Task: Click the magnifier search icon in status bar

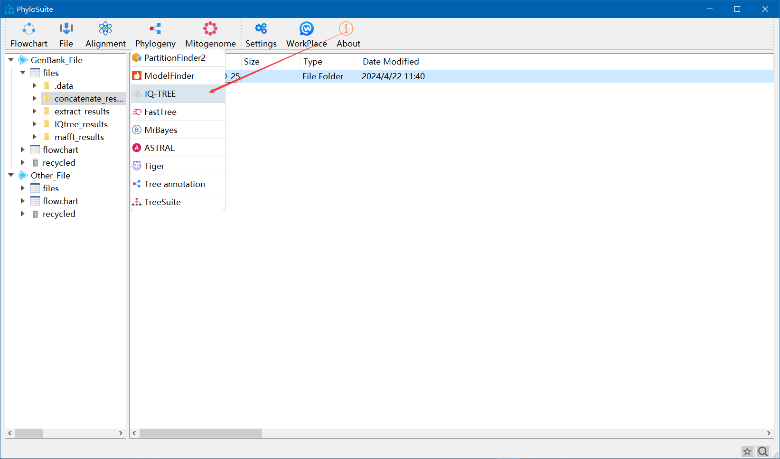Action: click(x=763, y=451)
